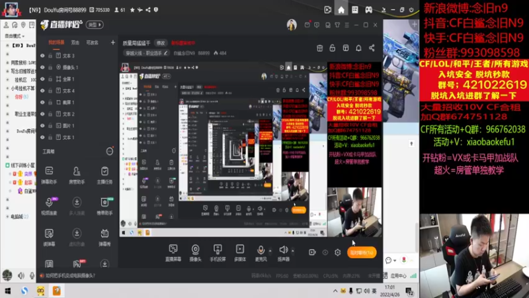The width and height of the screenshot is (529, 298).
Task: Switch to the 可改名 scene tab
Action: coord(92,42)
